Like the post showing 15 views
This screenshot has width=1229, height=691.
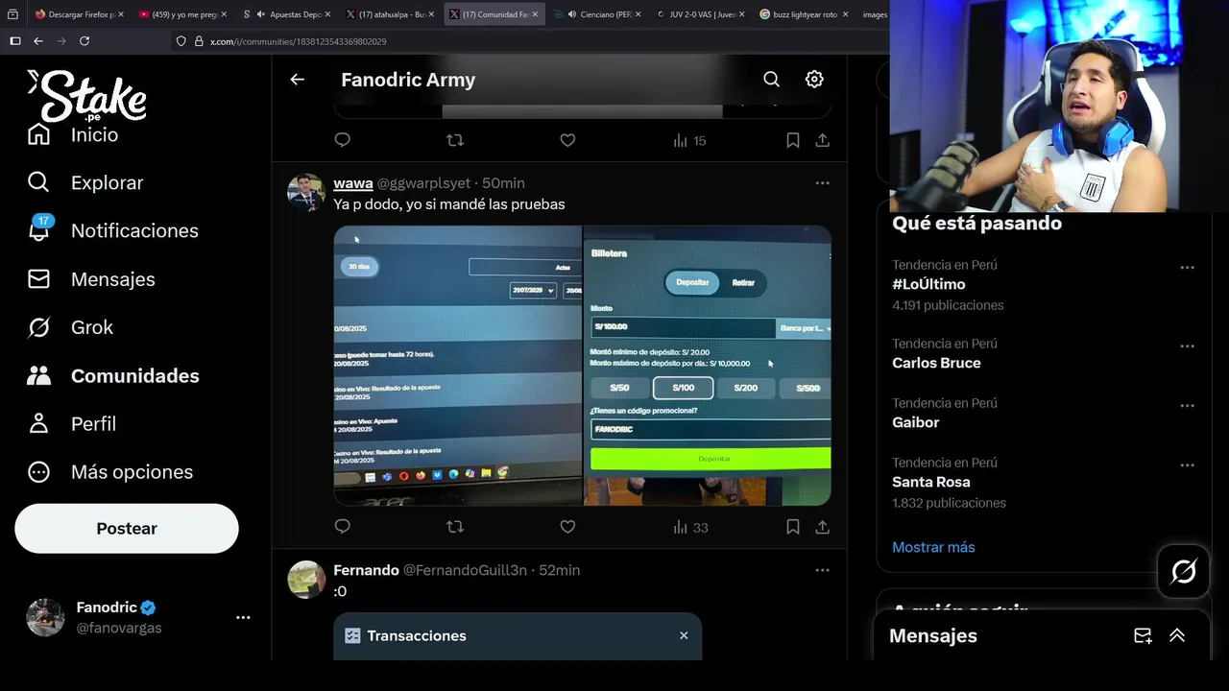[x=567, y=140]
